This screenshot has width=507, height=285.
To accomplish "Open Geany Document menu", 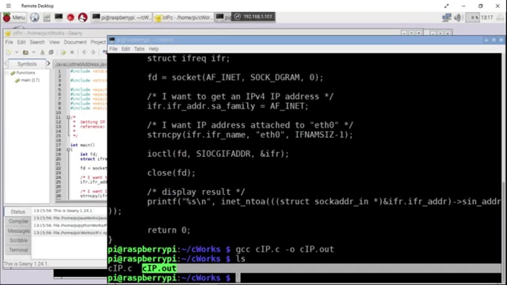I will tap(75, 42).
